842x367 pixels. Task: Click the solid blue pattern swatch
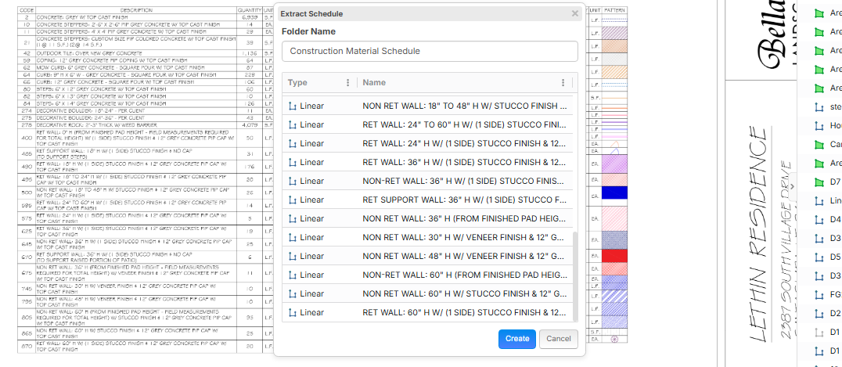pyautogui.click(x=614, y=192)
